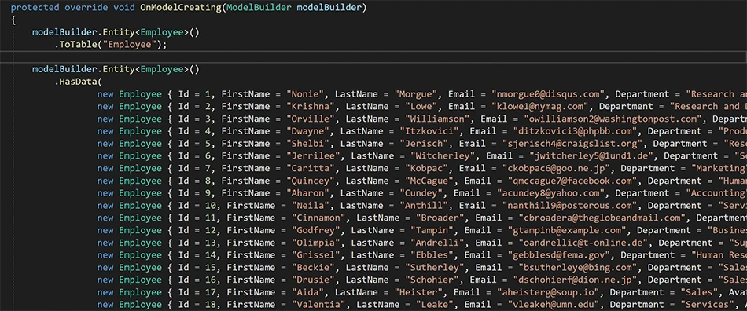The width and height of the screenshot is (747, 311).
Task: Click the email "nanthill9@posterous.com"
Action: pos(570,206)
